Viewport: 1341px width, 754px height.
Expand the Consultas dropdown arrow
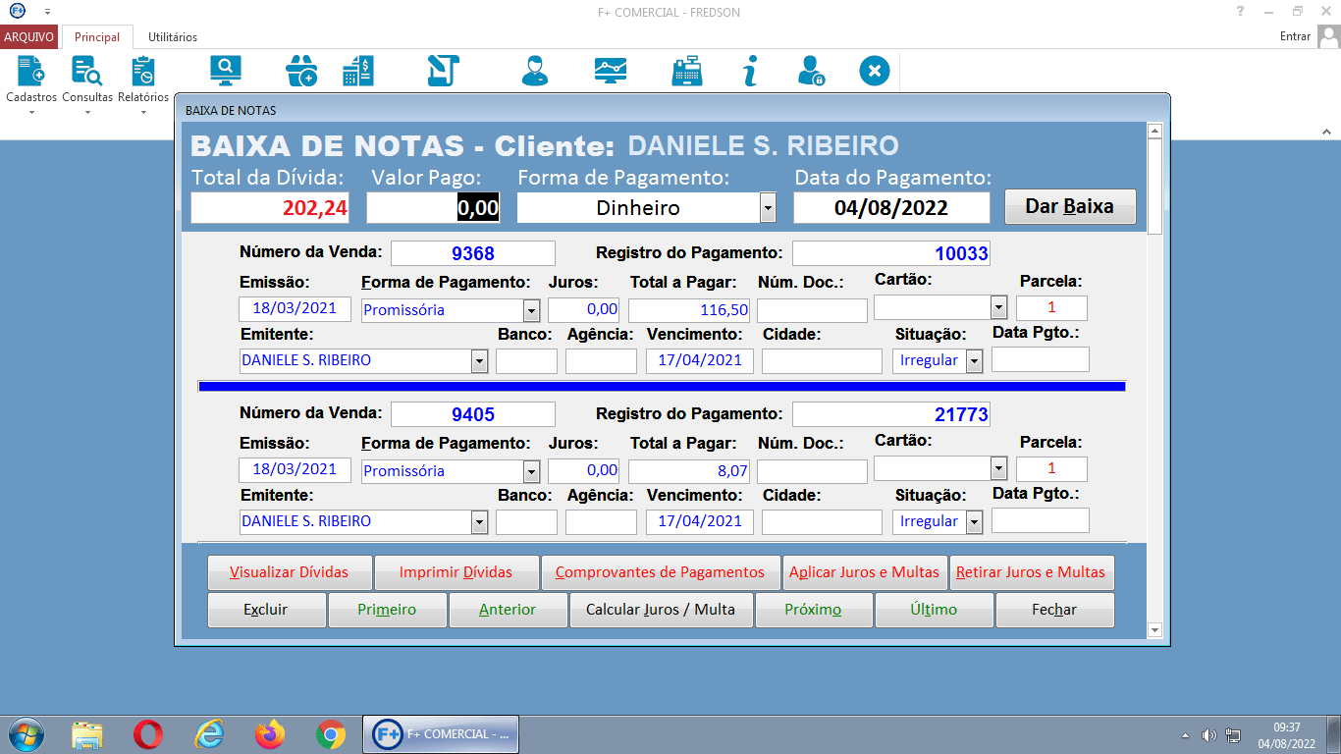[87, 112]
